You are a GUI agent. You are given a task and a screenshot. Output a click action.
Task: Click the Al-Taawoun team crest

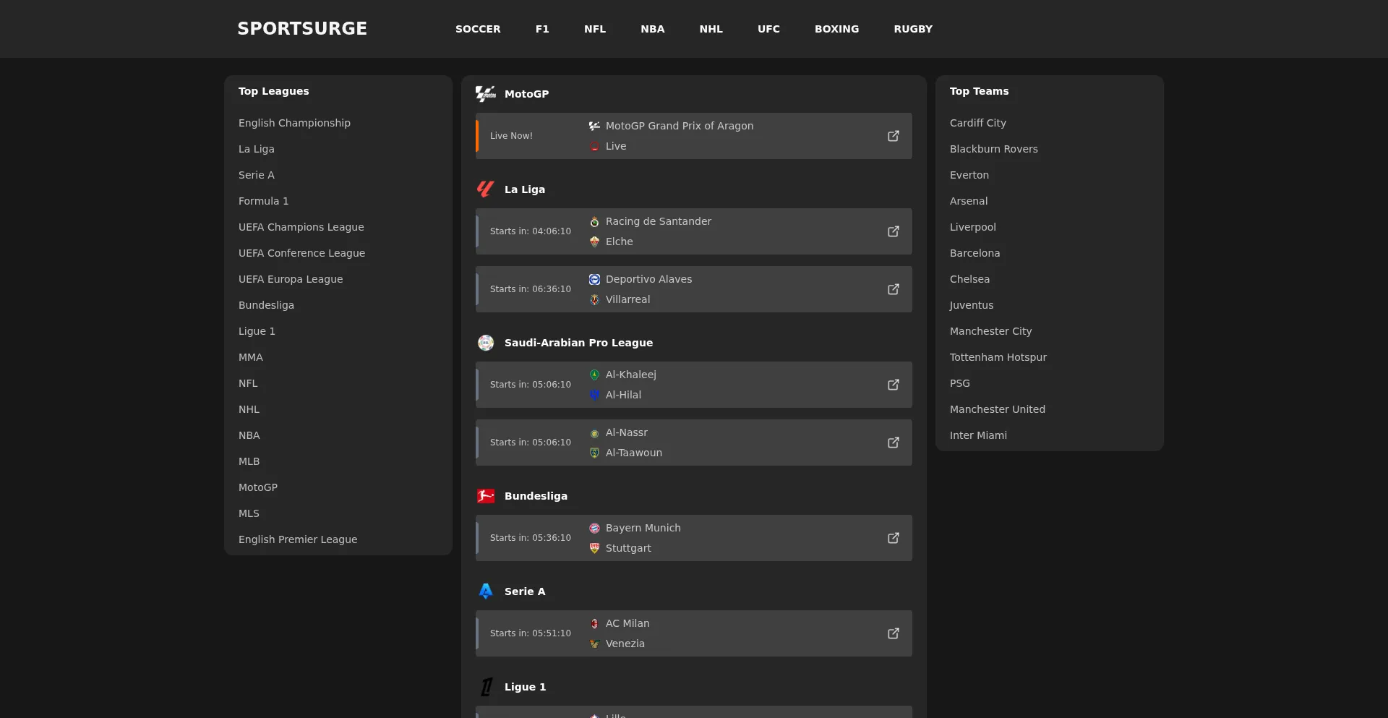[594, 453]
